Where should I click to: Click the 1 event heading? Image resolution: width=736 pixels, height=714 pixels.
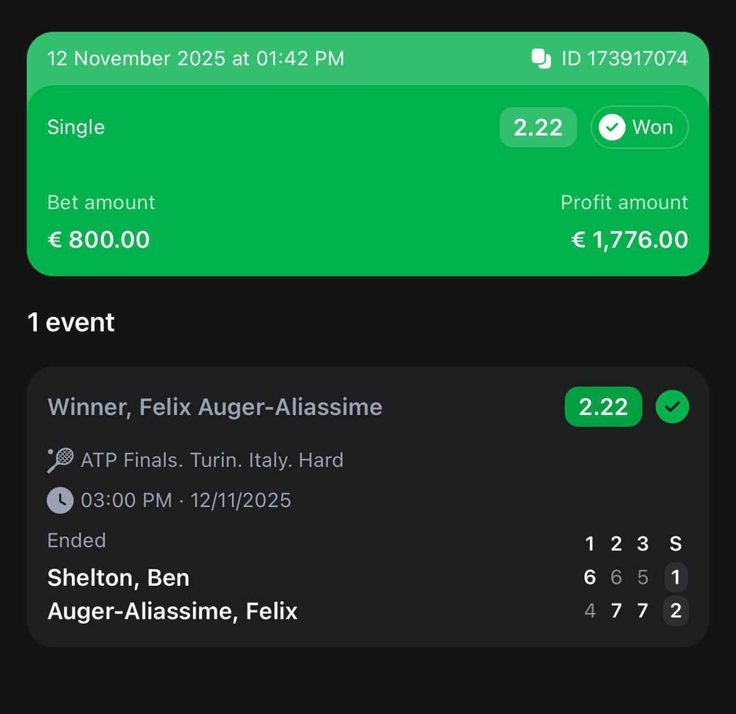point(71,322)
